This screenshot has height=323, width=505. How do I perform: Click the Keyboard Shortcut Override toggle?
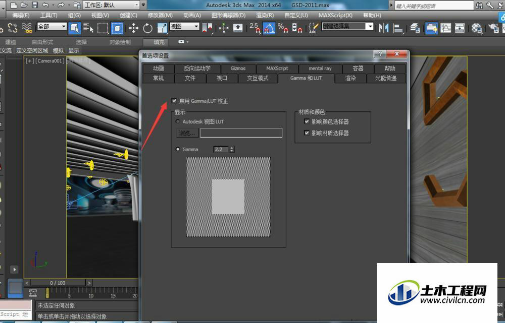[238, 28]
